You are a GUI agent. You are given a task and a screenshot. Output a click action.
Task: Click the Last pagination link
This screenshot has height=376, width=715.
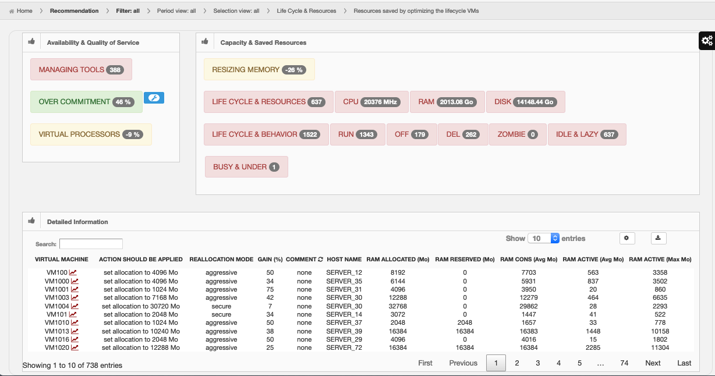click(684, 363)
